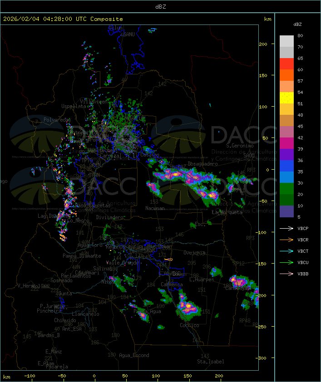Click the dusty pink 42-45 dBZ swatch
The height and width of the screenshot is (382, 321).
point(286,132)
